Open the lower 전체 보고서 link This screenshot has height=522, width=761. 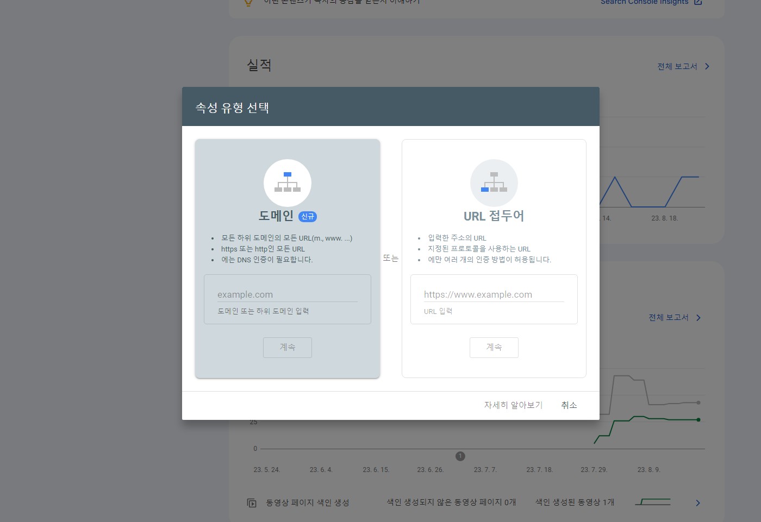669,318
